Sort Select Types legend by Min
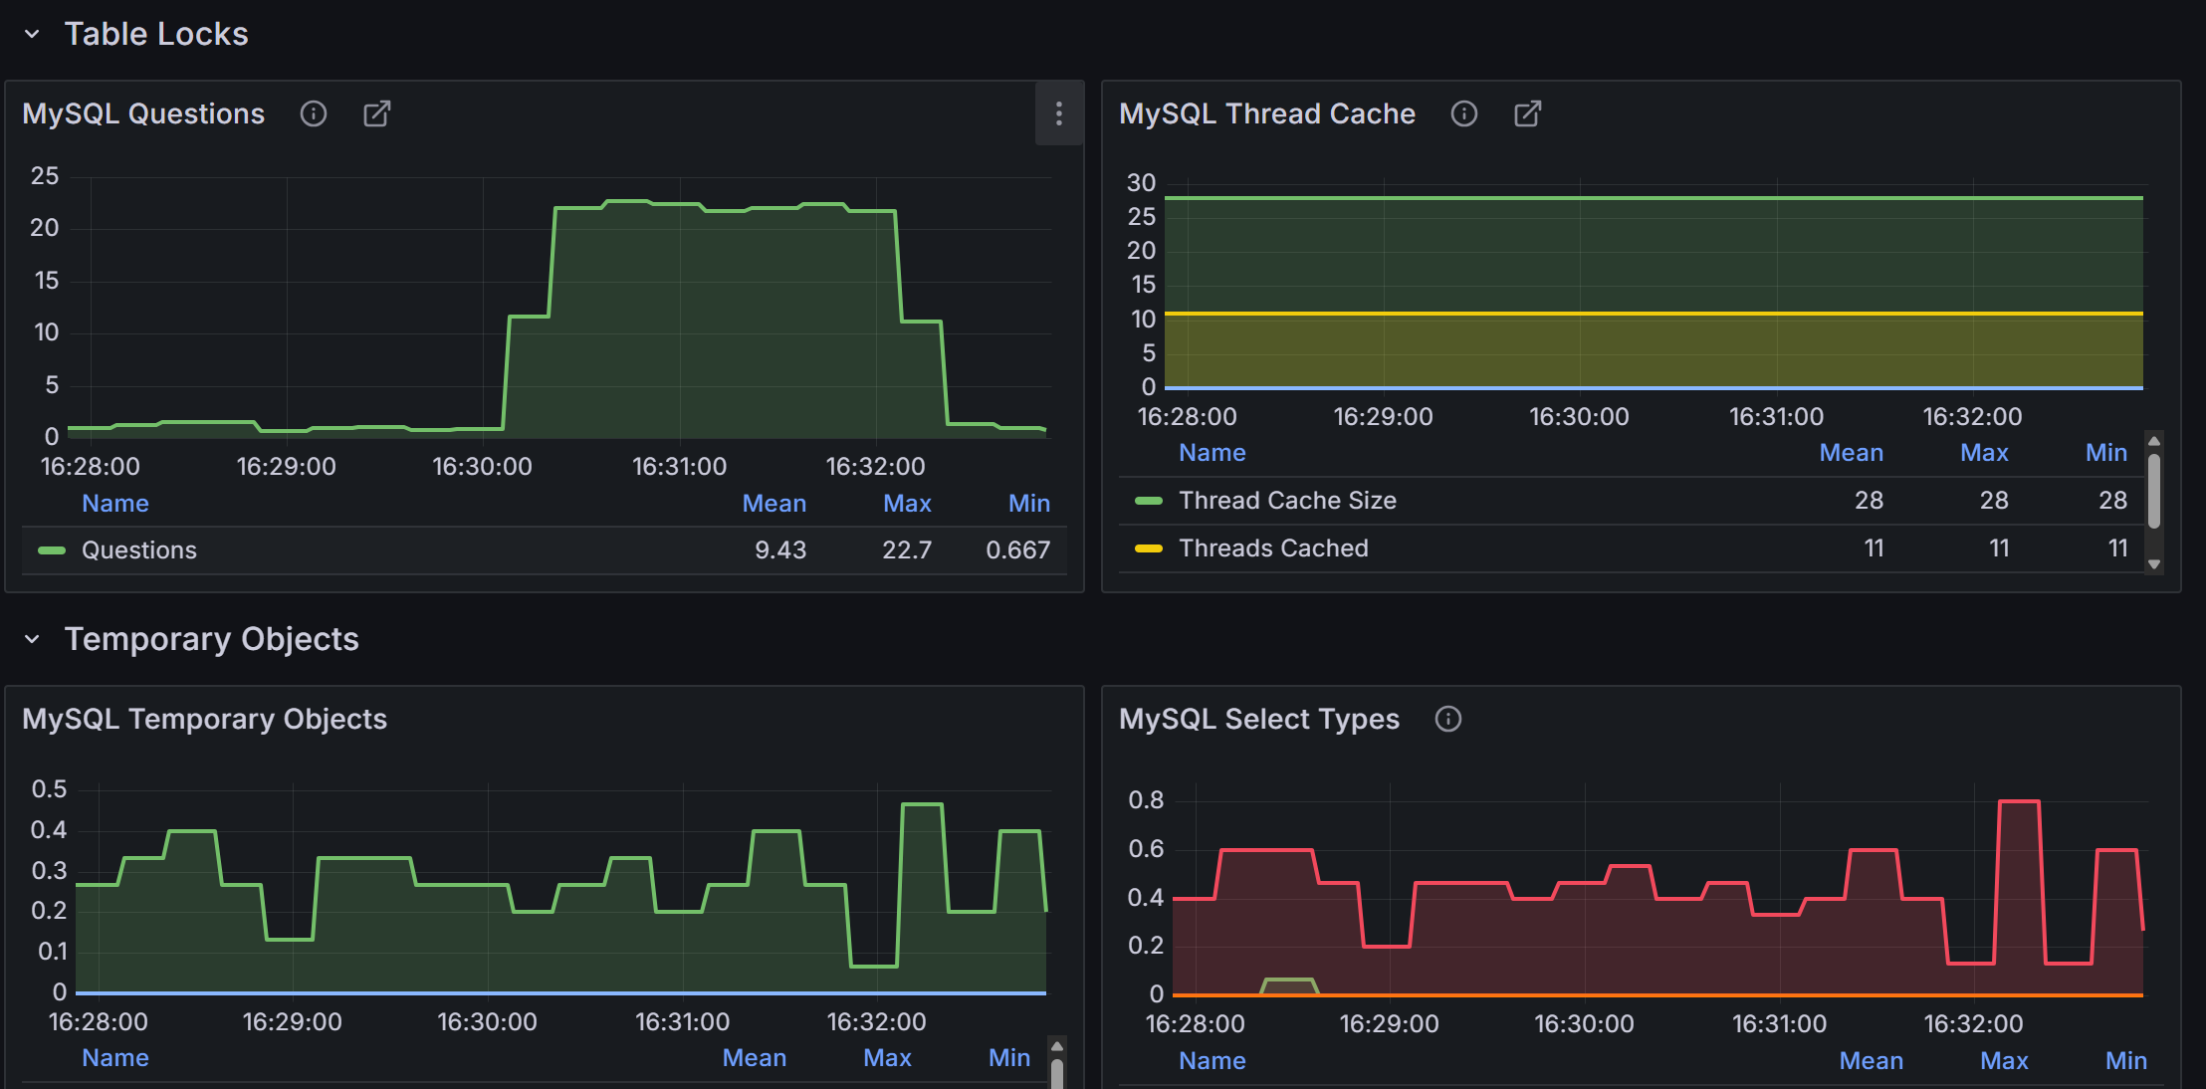 (x=2126, y=1061)
